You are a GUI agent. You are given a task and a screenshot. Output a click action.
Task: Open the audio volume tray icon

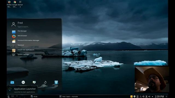[149, 97]
